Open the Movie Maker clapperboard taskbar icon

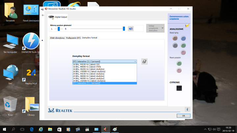[78, 129]
